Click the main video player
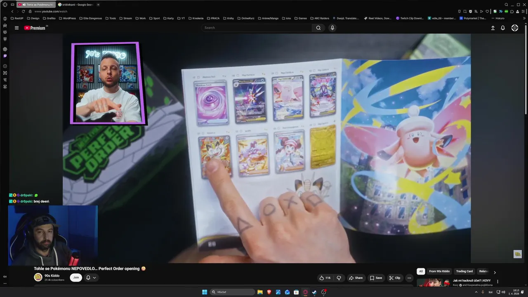The height and width of the screenshot is (297, 528). 266,148
